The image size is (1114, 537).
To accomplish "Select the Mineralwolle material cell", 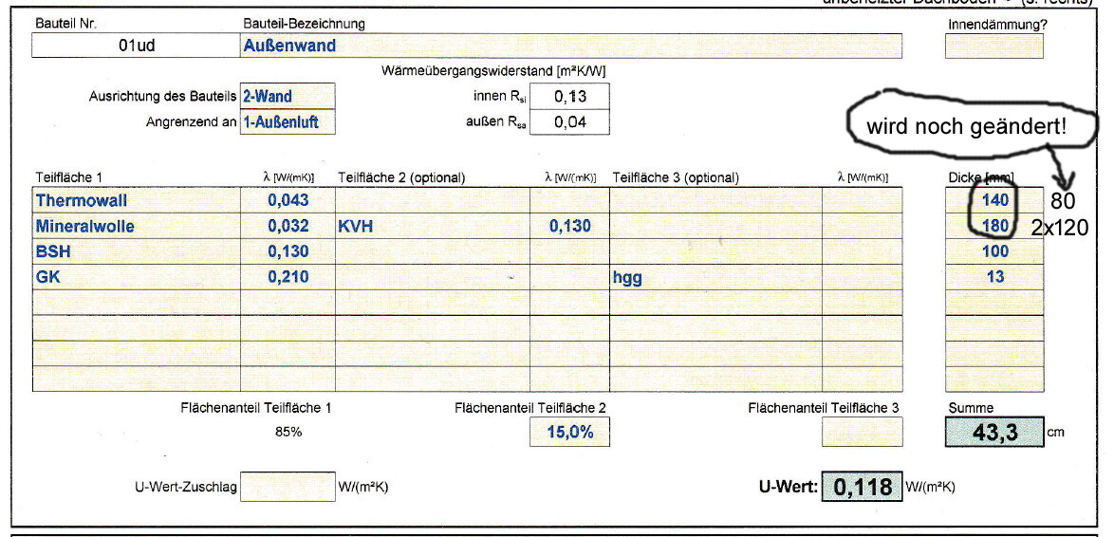I will coord(136,226).
